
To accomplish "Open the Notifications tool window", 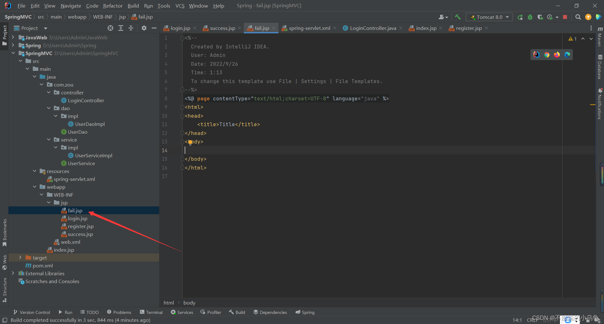I will pyautogui.click(x=600, y=104).
